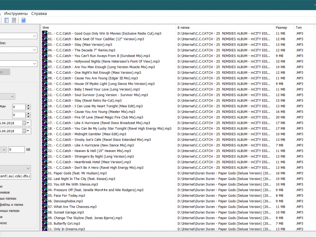Select row 'Stay (Ravel Retro Re-Cut).mp3'
Screen dimensions: 316x238
click(x=177, y=101)
